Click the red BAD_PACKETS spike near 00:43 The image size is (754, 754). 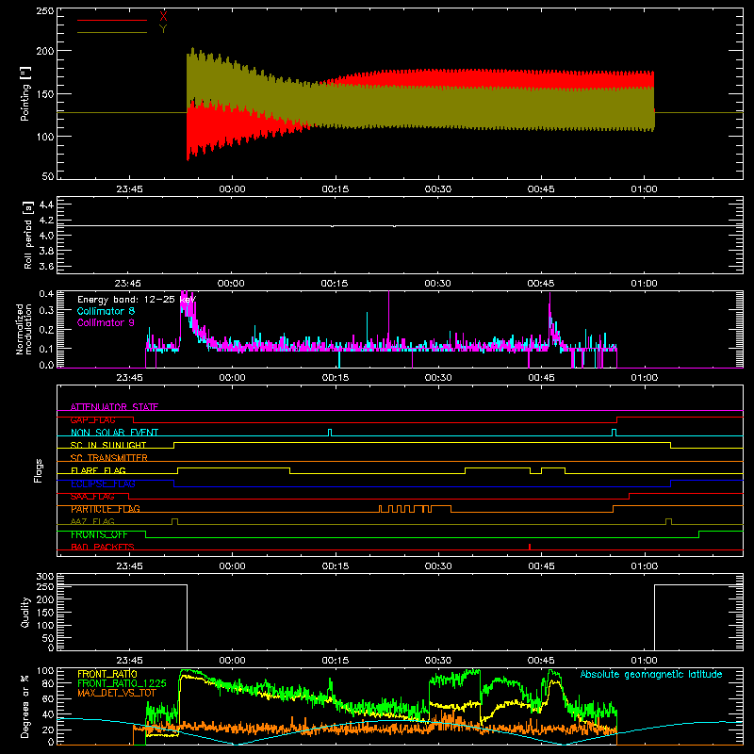click(530, 547)
